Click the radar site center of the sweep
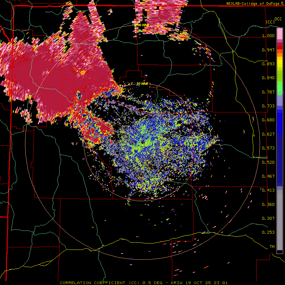The height and width of the screenshot is (285, 285). 142,143
